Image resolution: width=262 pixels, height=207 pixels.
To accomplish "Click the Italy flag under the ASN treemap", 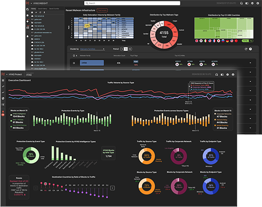I will 205,41.
